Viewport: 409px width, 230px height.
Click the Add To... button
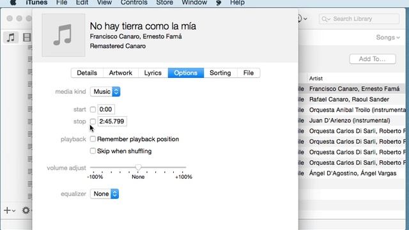[x=373, y=59]
